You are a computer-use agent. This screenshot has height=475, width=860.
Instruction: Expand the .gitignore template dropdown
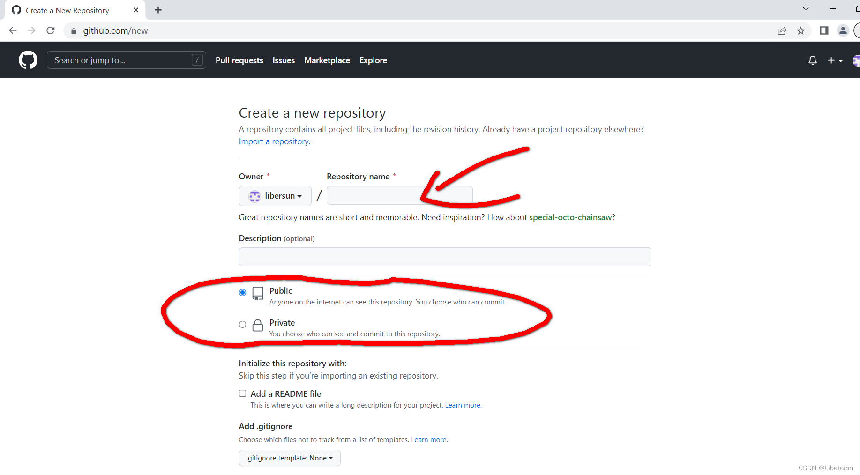(290, 458)
